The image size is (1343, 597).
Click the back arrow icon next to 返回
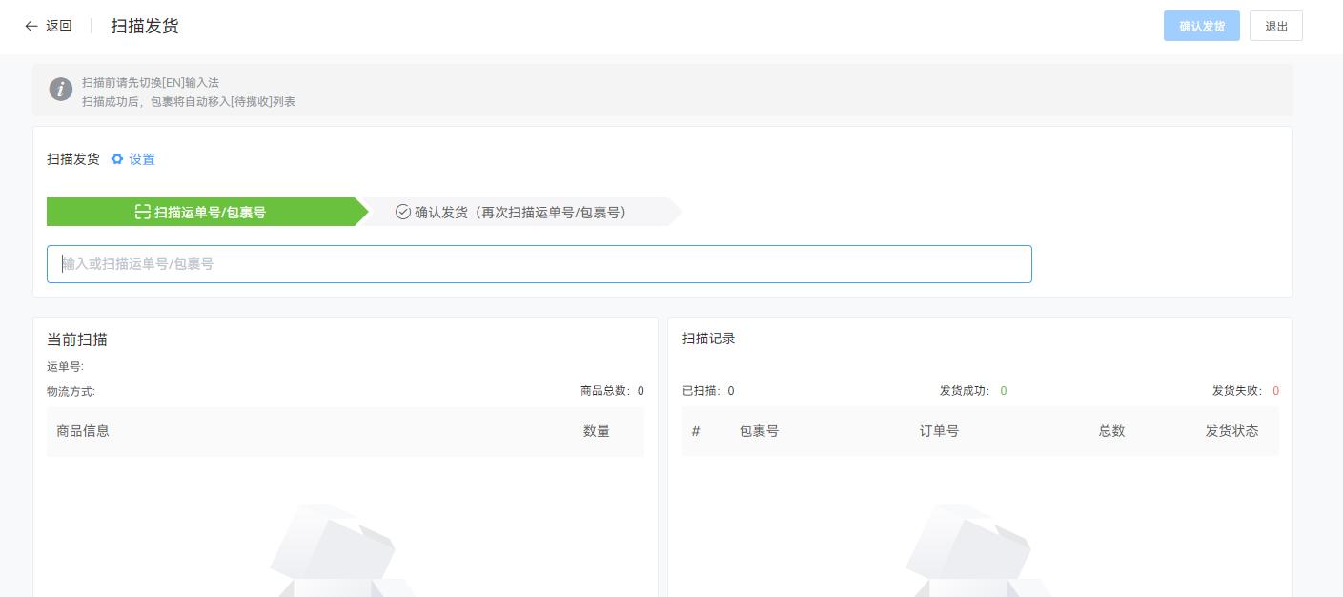click(31, 27)
